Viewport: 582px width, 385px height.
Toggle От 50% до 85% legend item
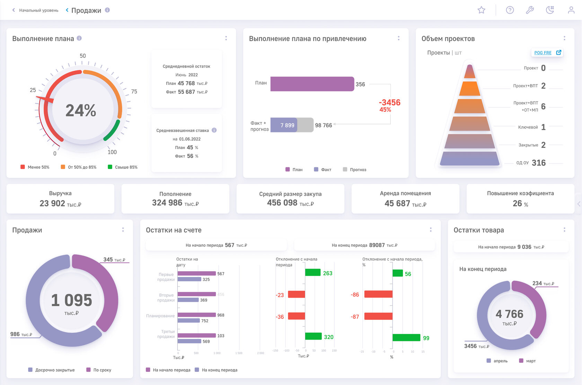click(79, 167)
